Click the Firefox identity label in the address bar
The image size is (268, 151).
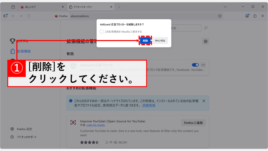pos(61,16)
